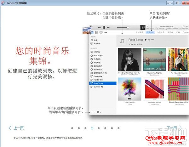The width and height of the screenshot is (189, 147).
Task: Open the Holiday Mix playlist
Action: tap(97, 80)
